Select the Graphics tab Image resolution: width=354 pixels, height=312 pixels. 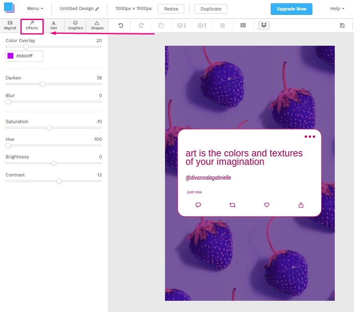point(75,26)
